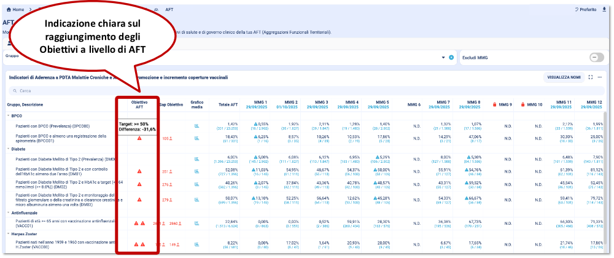Open the Gruppo dropdown arrow
Screen dimensions: 614x258
pyautogui.click(x=443, y=58)
